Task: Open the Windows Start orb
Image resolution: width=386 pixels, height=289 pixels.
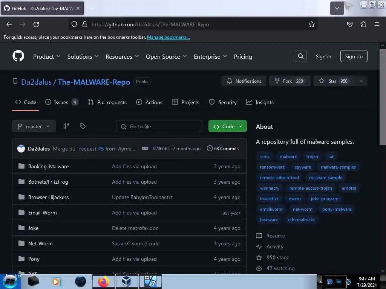Action: coord(10,281)
